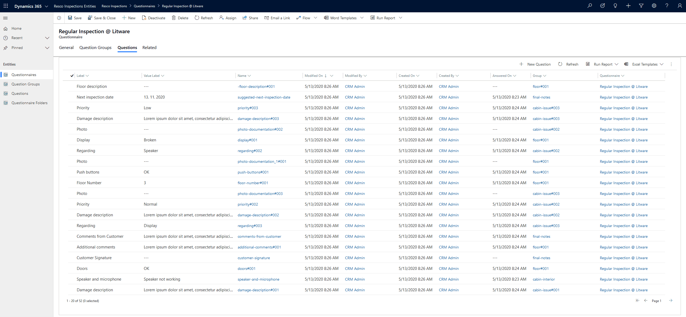Click the Delete trash icon

[x=174, y=18]
